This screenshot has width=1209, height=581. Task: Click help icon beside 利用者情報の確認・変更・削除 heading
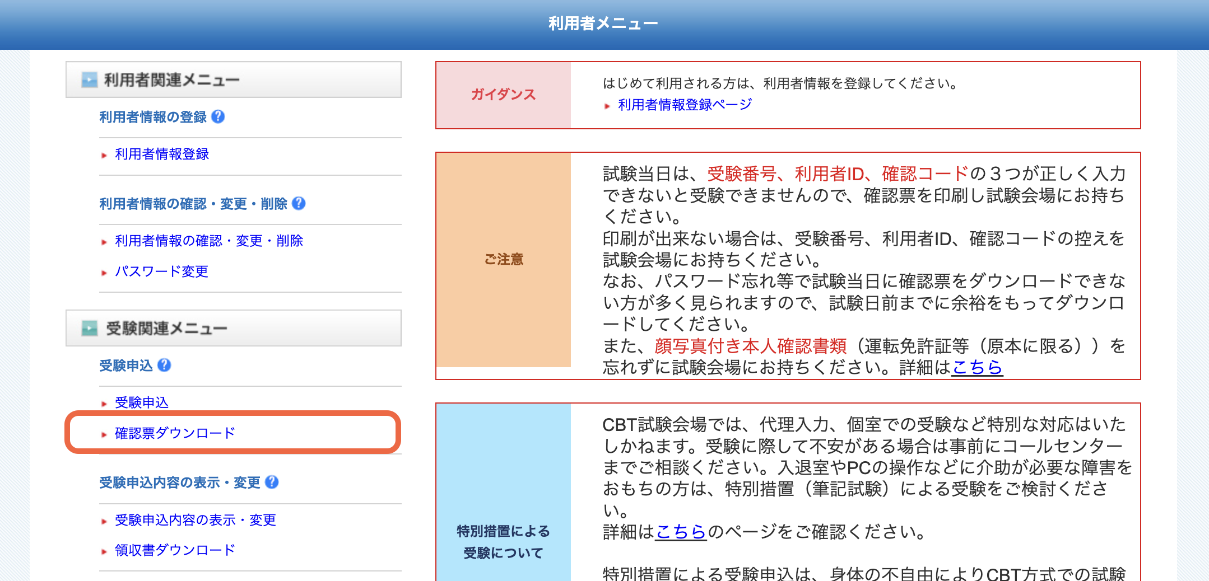[x=299, y=203]
